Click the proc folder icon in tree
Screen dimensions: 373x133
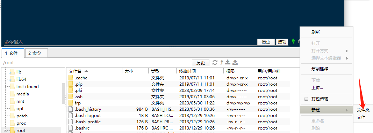click(x=12, y=123)
